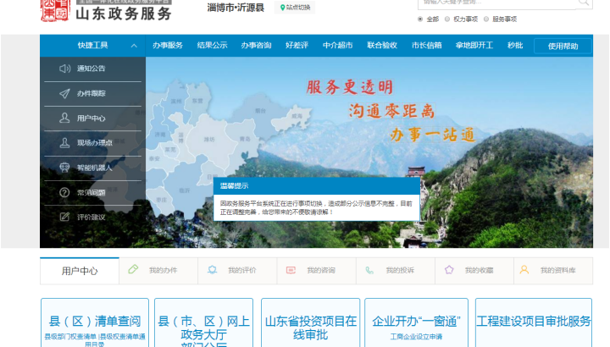The height and width of the screenshot is (347, 610).
Task: Open 智能机器人 robot icon in sidebar
Action: pyautogui.click(x=65, y=168)
